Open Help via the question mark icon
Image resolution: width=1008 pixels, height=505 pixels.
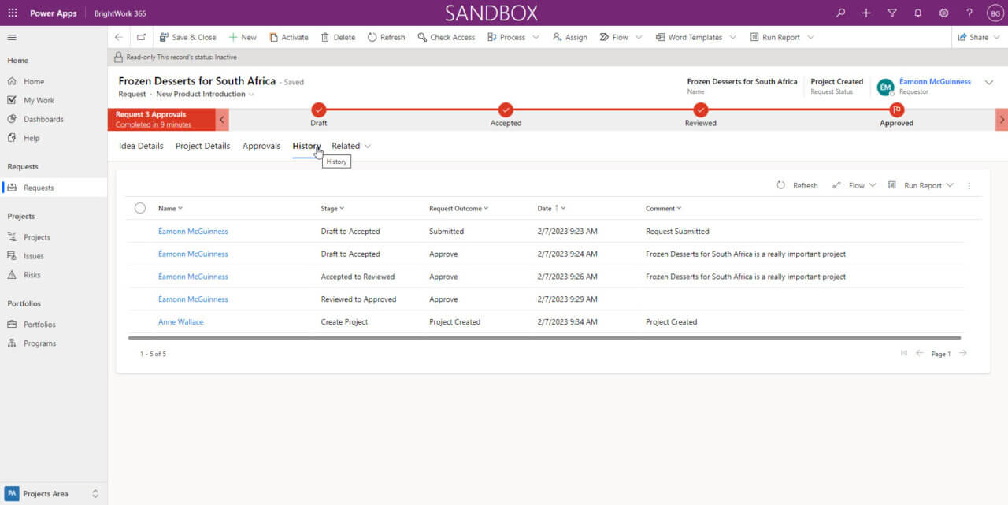[969, 13]
